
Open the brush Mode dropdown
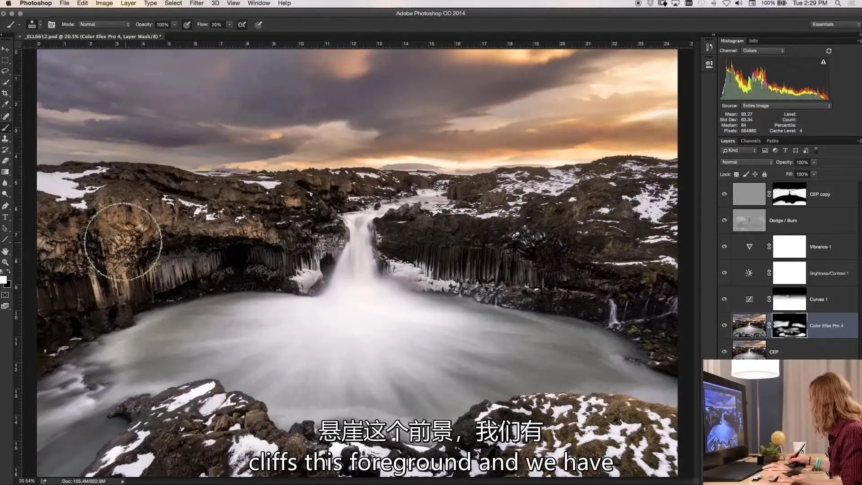(105, 25)
